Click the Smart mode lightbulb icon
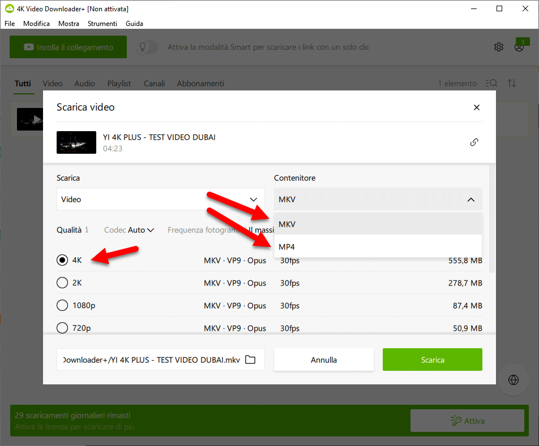This screenshot has height=446, width=539. pyautogui.click(x=143, y=47)
